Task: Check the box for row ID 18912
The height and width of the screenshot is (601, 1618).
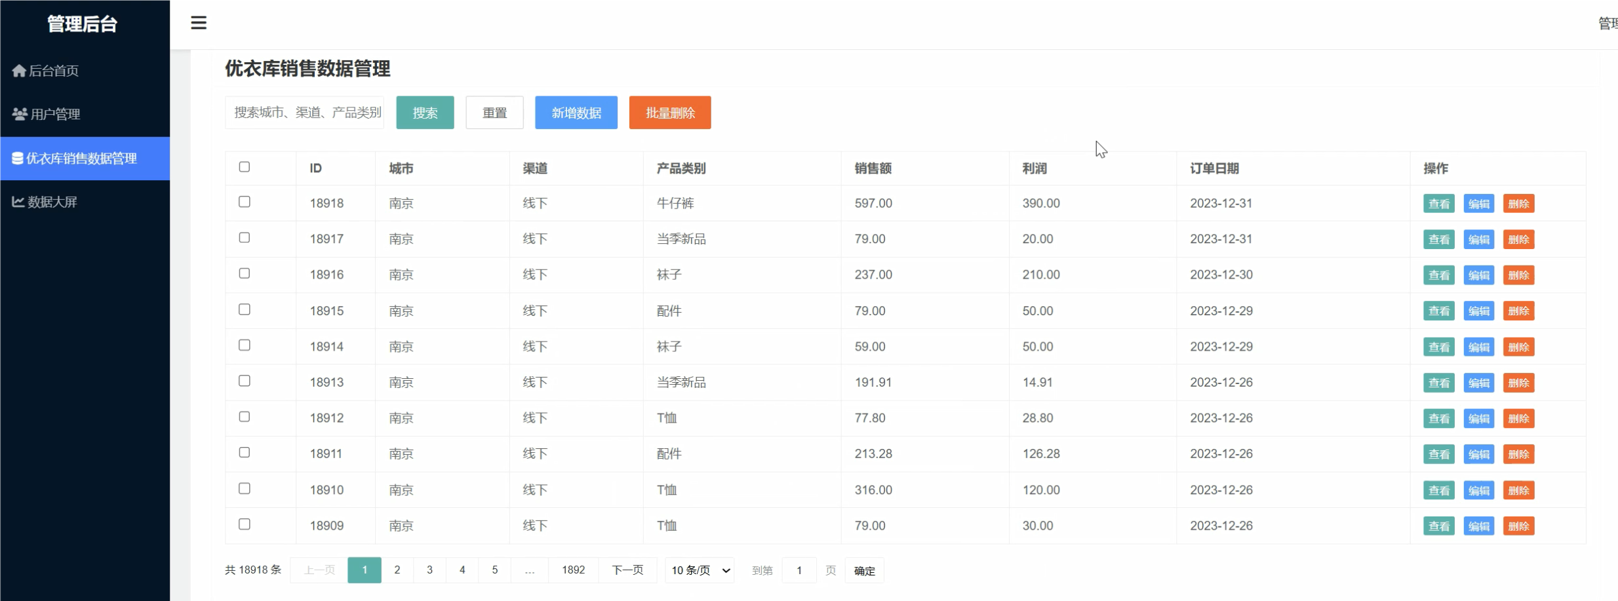Action: [245, 417]
